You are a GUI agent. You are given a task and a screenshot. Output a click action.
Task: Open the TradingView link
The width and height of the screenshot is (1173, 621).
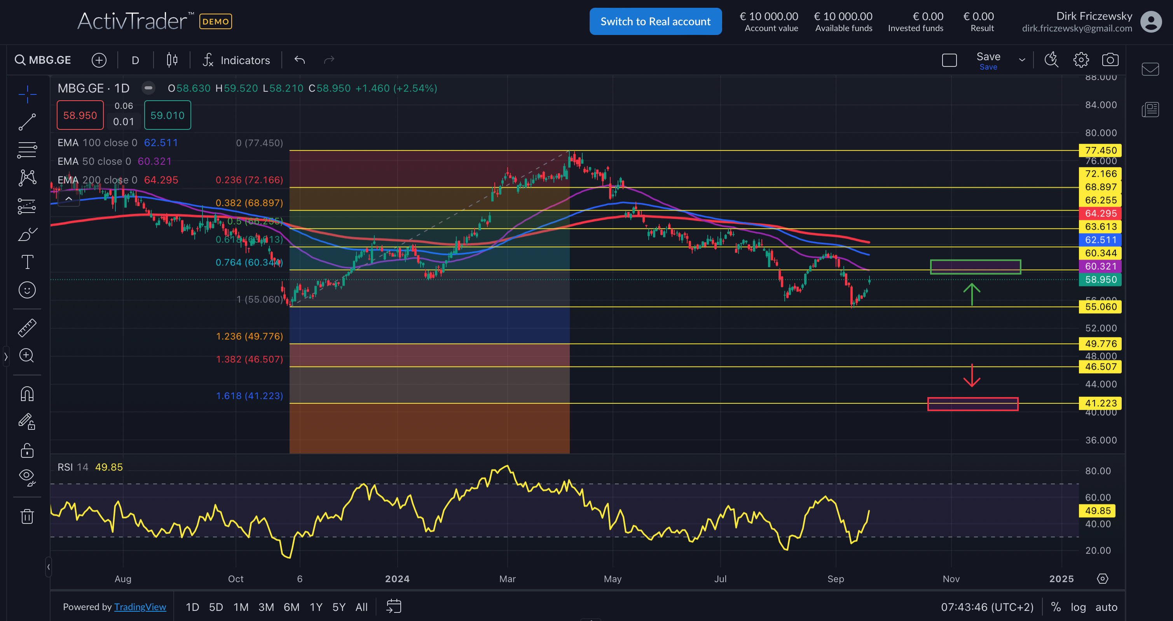140,607
